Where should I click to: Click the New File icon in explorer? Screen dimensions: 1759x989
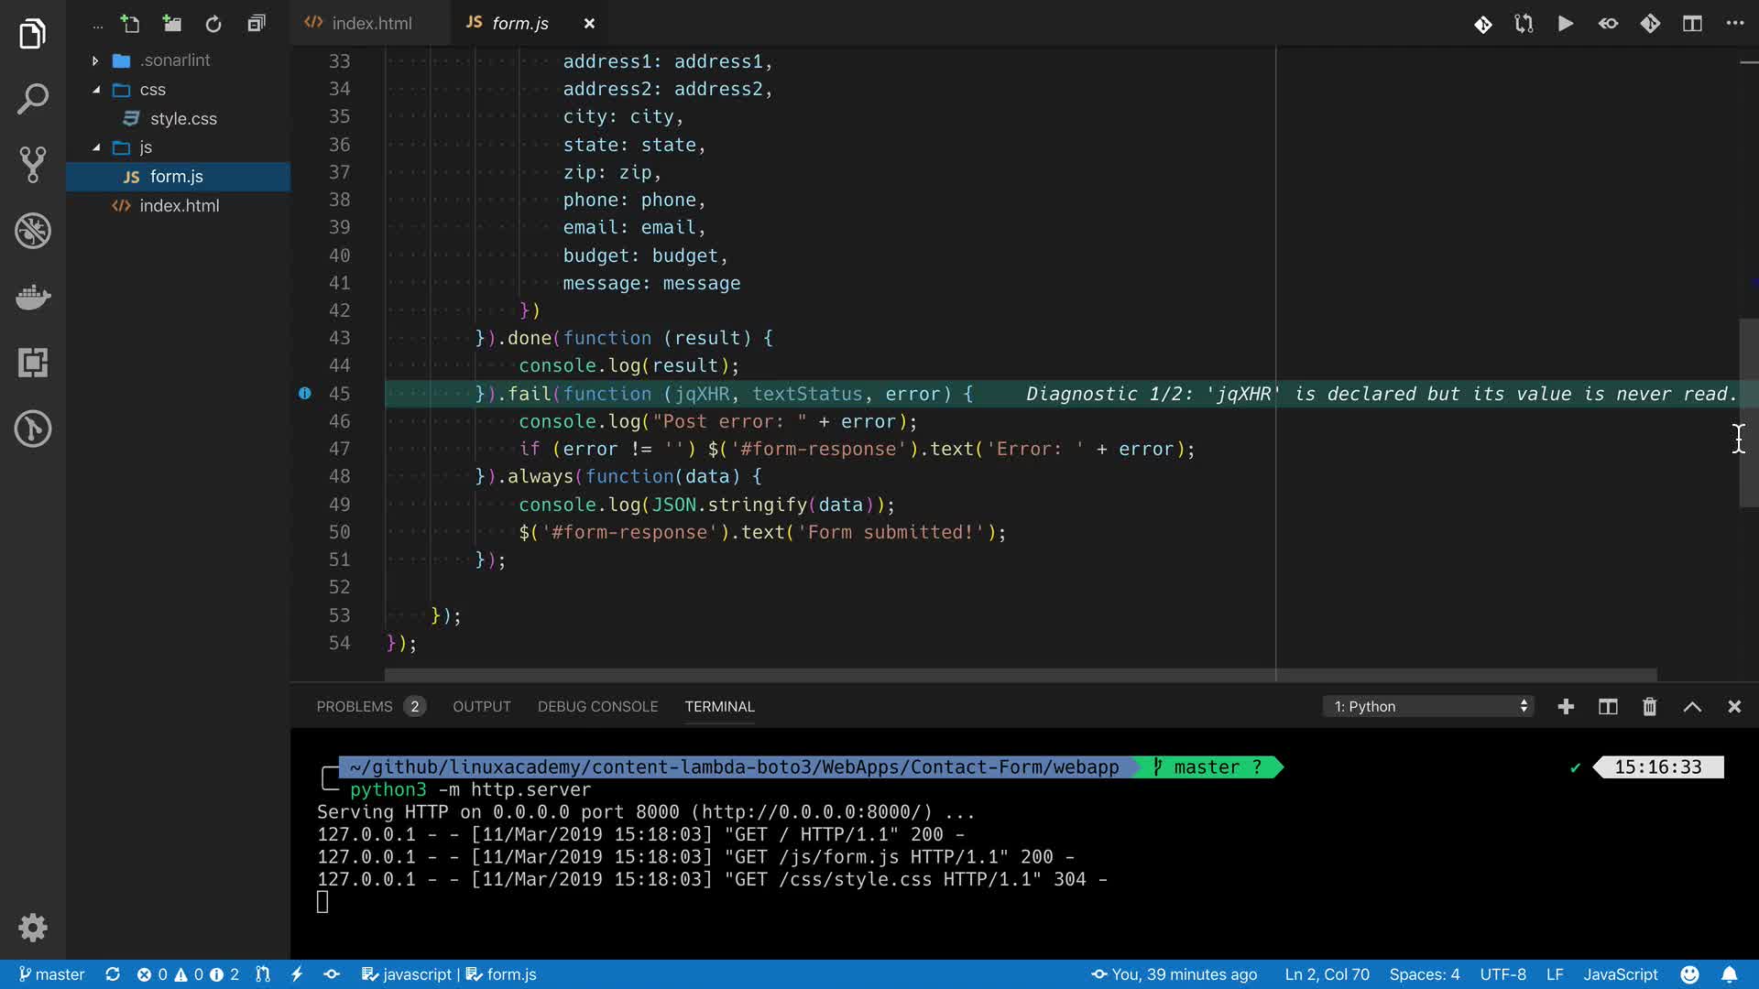click(x=130, y=24)
